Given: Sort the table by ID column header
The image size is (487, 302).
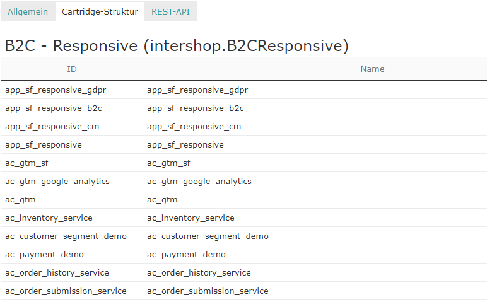Looking at the screenshot, I should [72, 69].
